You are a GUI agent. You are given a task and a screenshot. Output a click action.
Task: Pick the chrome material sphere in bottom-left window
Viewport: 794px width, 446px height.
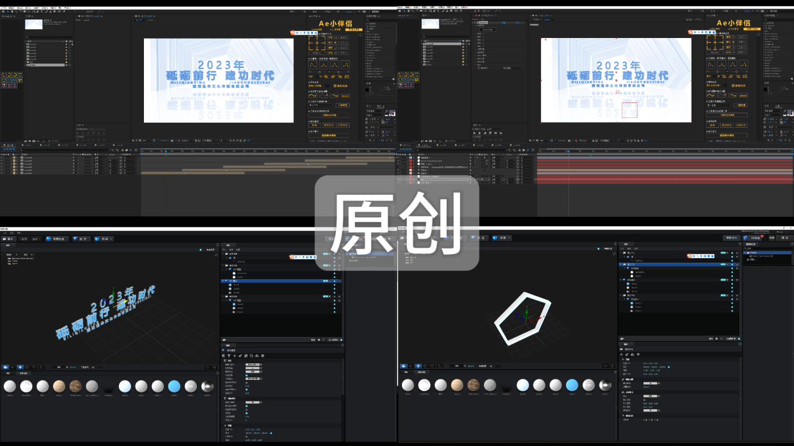click(x=207, y=387)
